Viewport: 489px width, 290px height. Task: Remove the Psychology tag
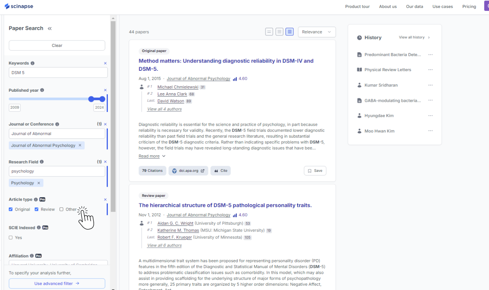pos(39,183)
